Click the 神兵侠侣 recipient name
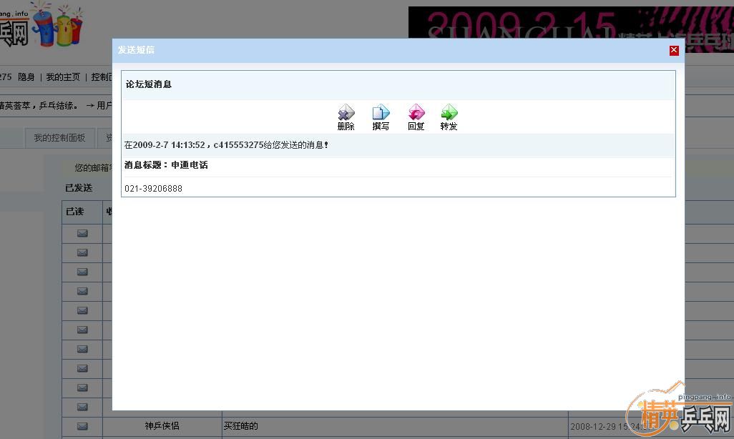Viewport: 734px width, 439px height. (x=162, y=426)
